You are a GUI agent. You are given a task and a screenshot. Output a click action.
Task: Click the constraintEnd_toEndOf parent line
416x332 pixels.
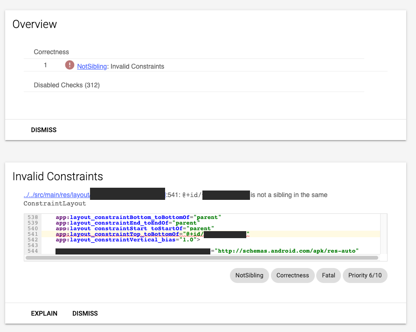click(128, 223)
